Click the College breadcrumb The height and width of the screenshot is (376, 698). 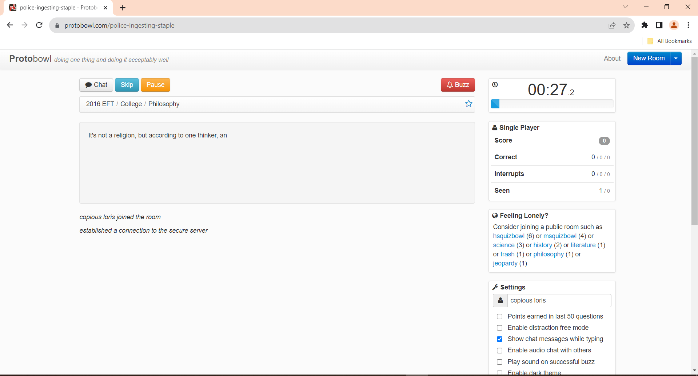131,104
